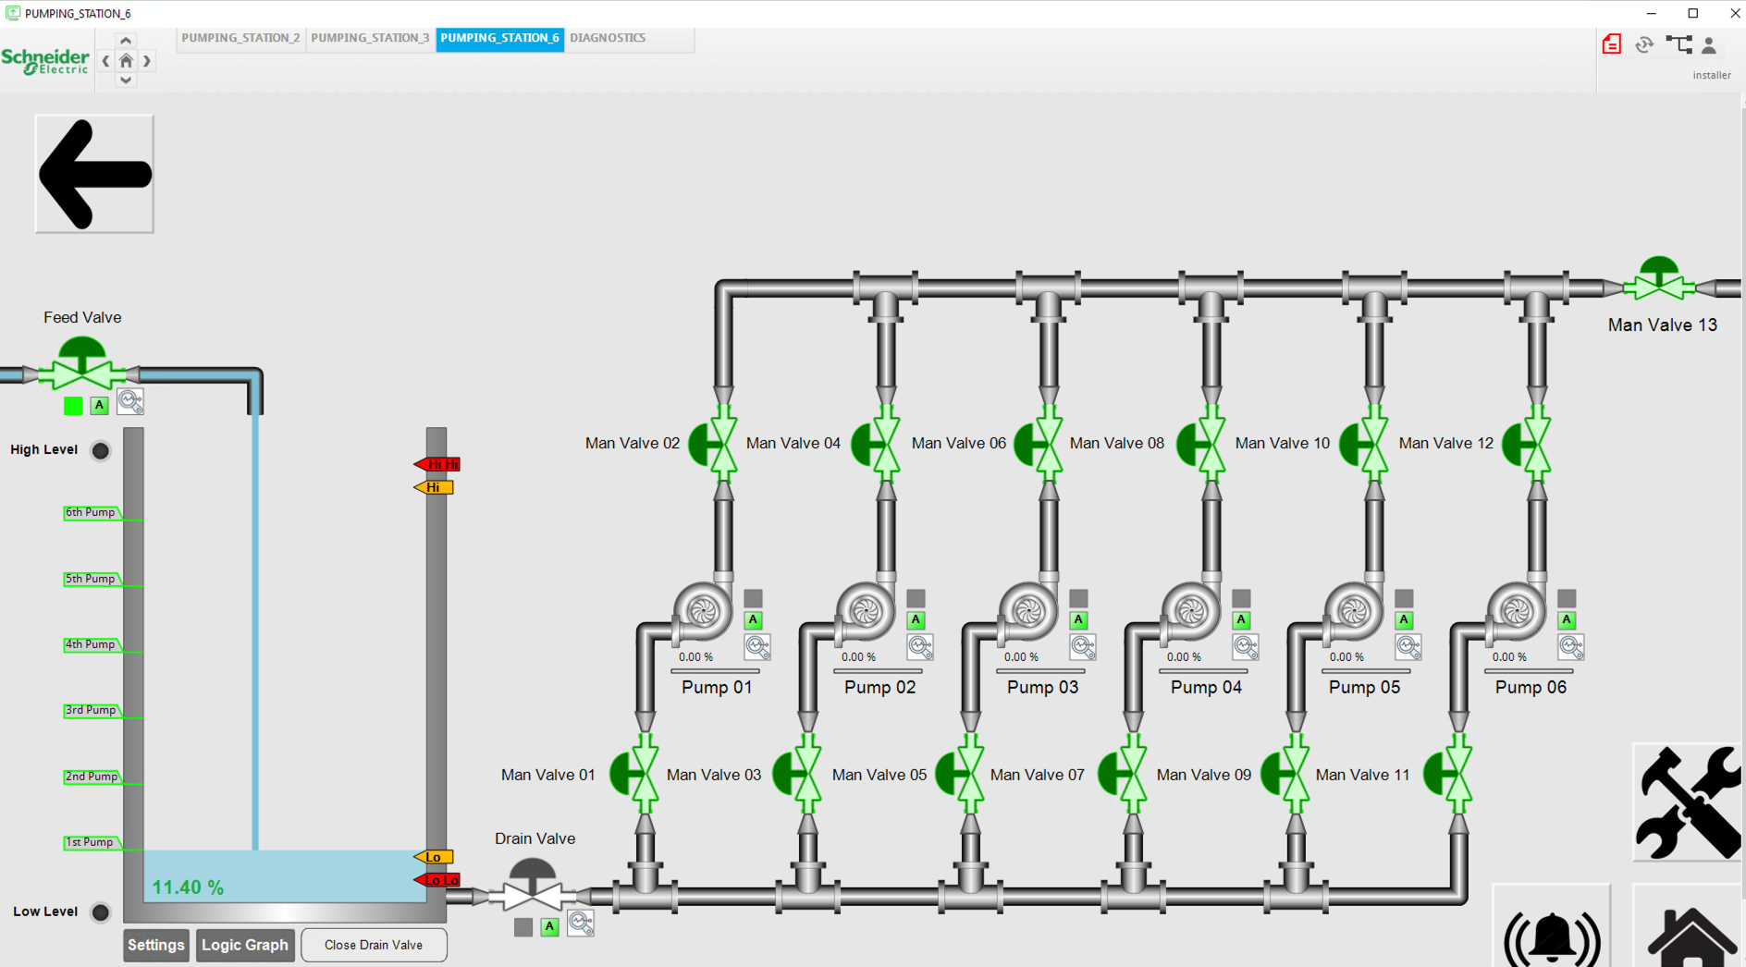Screen dimensions: 1746x967
Task: Click the Feed Valve green status square
Action: click(73, 406)
